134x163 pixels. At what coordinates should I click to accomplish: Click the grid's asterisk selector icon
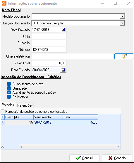point(2,117)
